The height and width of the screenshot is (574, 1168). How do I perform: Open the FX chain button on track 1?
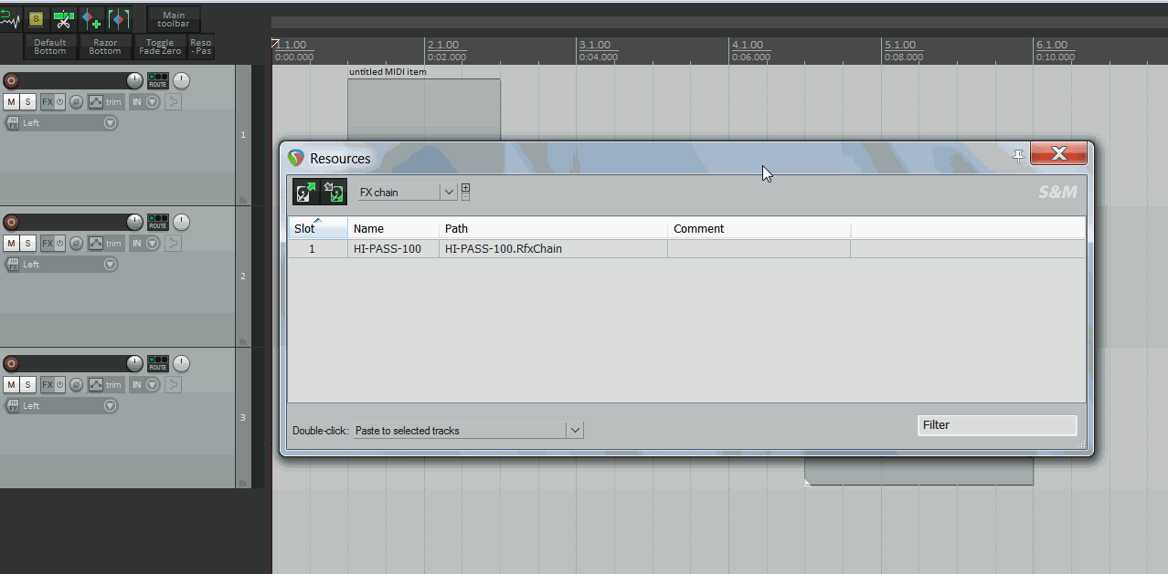pyautogui.click(x=47, y=101)
